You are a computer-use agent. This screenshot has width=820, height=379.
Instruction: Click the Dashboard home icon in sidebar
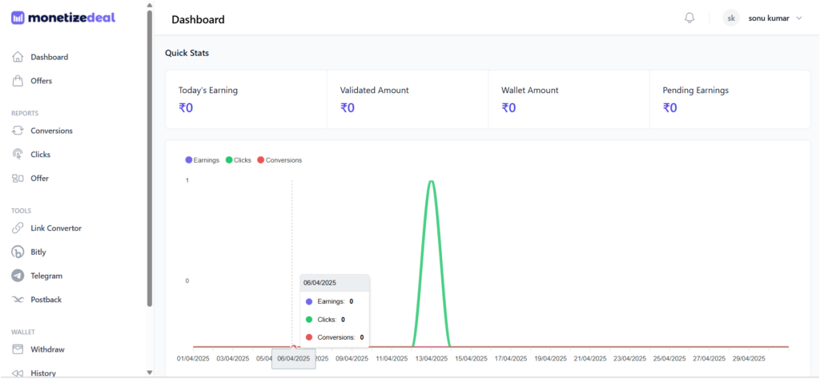tap(18, 57)
